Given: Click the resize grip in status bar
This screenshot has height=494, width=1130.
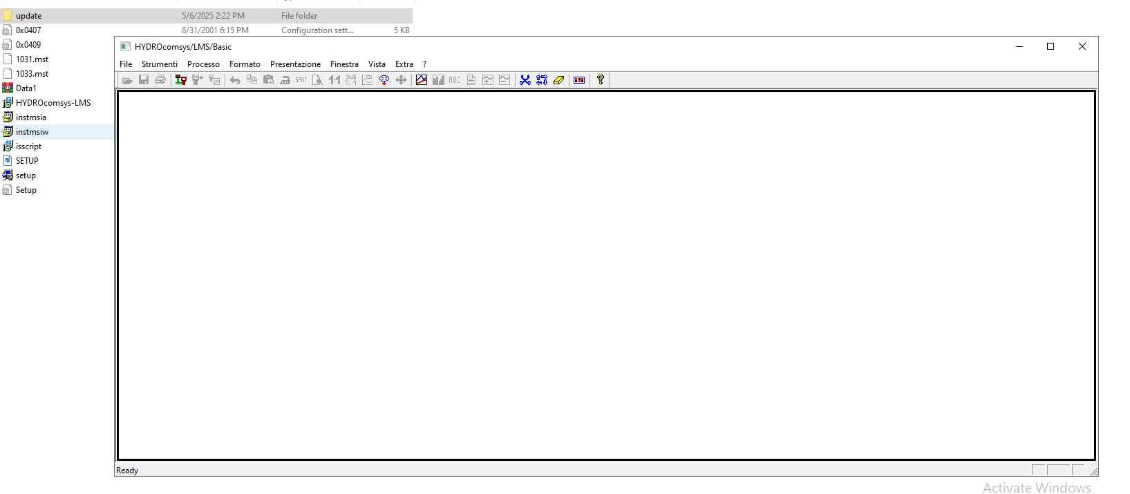Looking at the screenshot, I should click(x=1093, y=471).
